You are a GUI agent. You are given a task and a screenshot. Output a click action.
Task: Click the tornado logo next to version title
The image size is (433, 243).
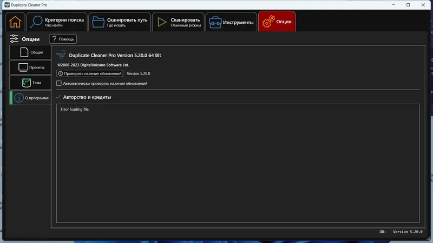pyautogui.click(x=61, y=55)
